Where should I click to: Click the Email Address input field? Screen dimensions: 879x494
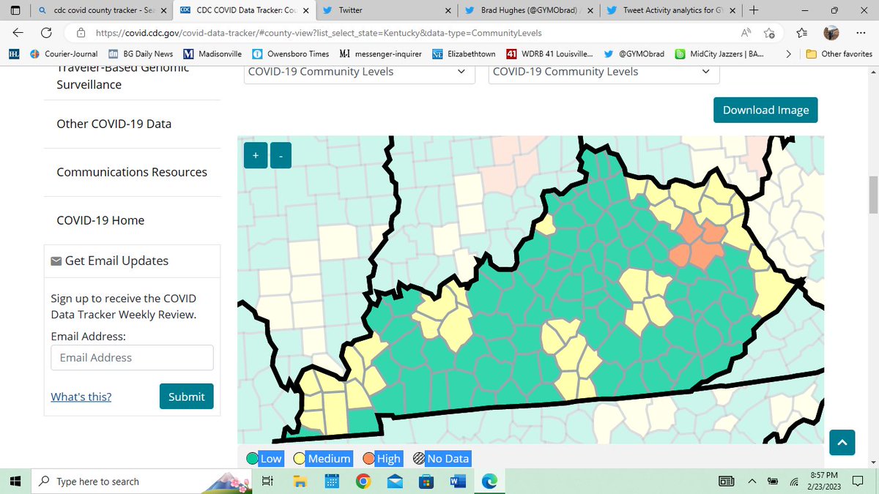coord(132,357)
